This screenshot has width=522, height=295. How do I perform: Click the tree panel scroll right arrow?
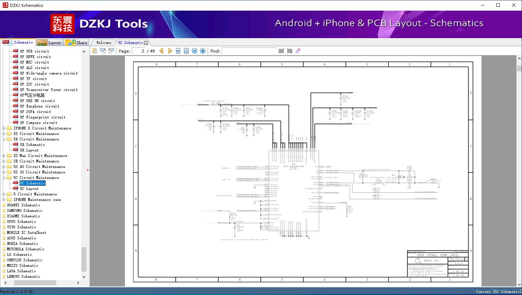point(78,283)
